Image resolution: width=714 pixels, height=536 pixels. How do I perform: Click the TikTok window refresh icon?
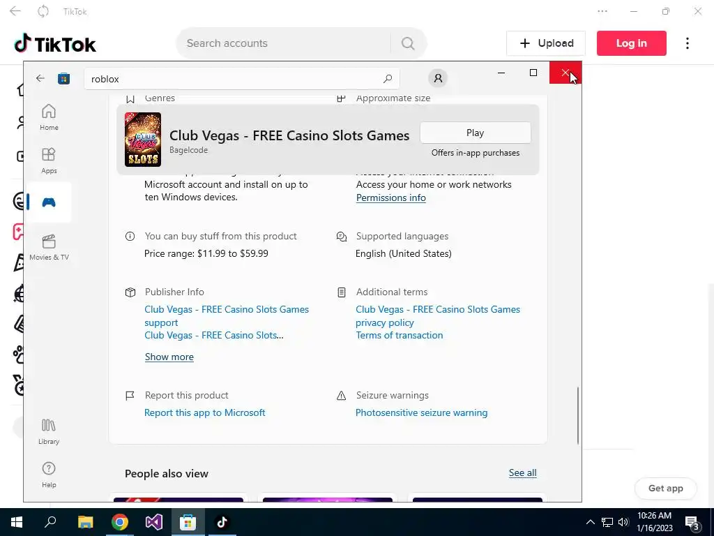pos(43,11)
